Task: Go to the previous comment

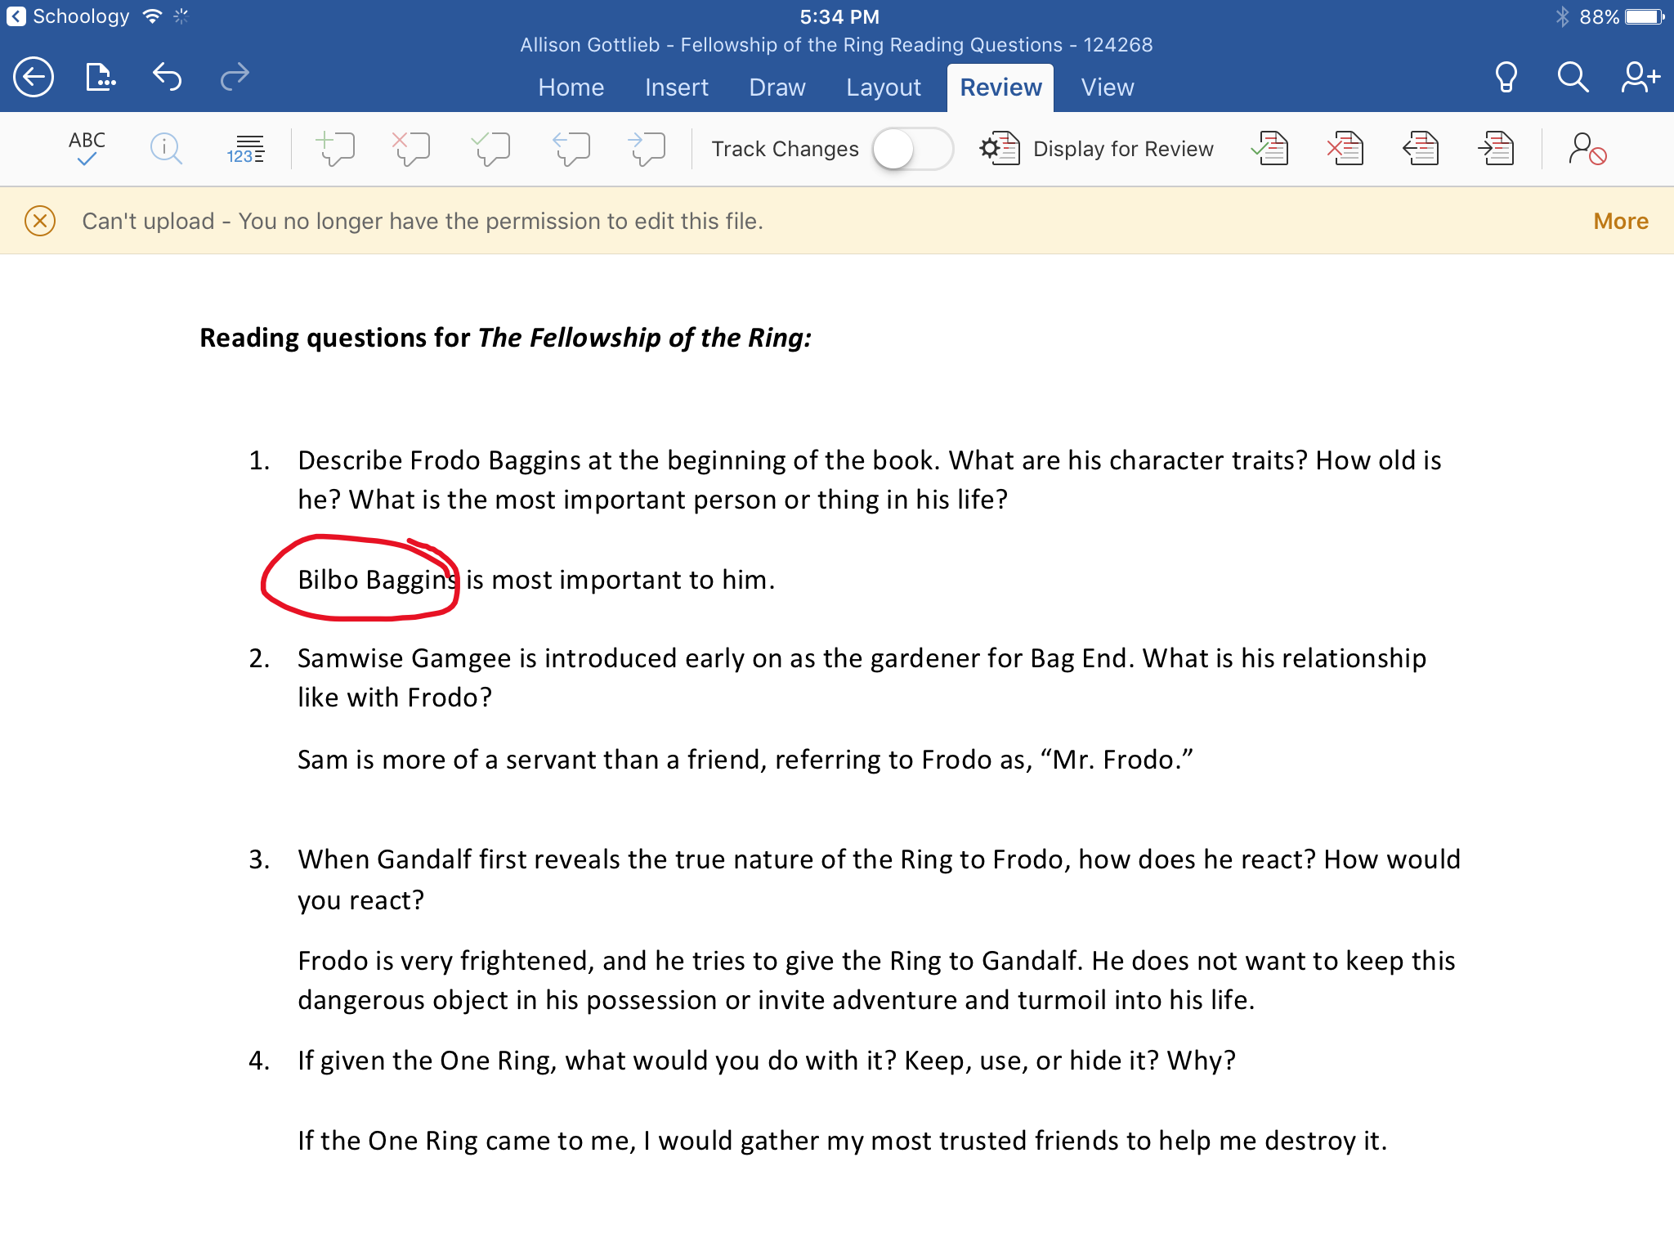Action: click(571, 149)
